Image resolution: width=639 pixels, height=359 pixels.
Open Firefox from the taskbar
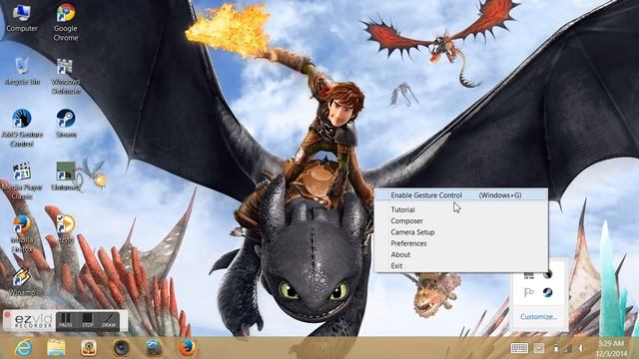coord(187,348)
